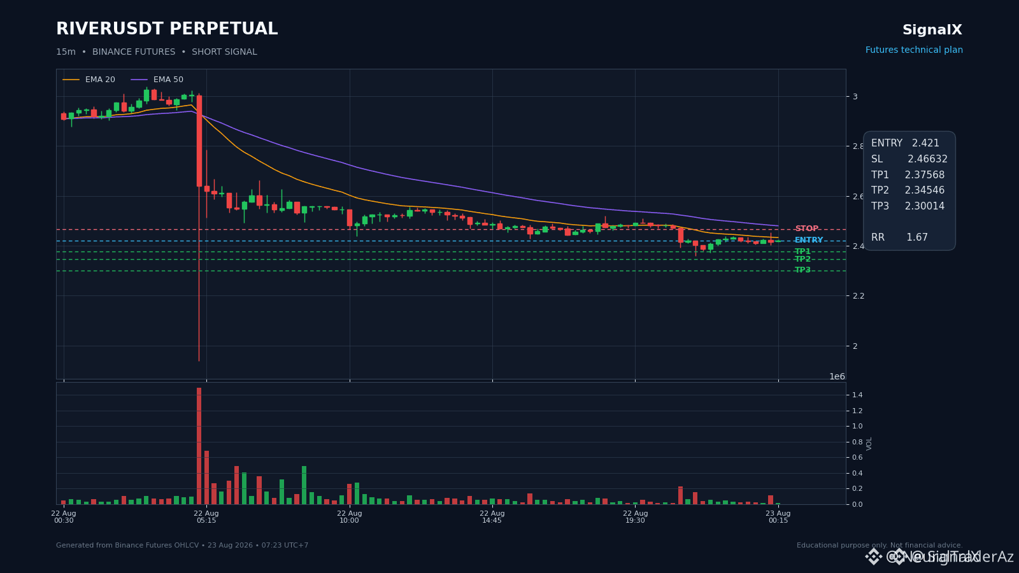The width and height of the screenshot is (1019, 573).
Task: Click the 'ENTRY 2.421' row in plan box
Action: 905,143
